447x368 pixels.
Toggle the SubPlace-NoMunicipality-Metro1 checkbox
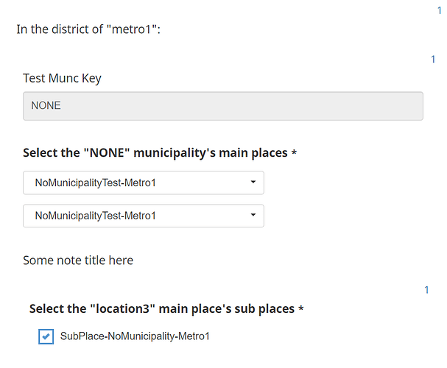(x=46, y=336)
